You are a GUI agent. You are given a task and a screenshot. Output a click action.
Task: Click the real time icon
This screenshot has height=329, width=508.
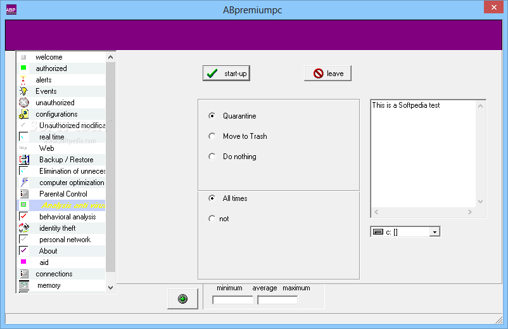[23, 136]
